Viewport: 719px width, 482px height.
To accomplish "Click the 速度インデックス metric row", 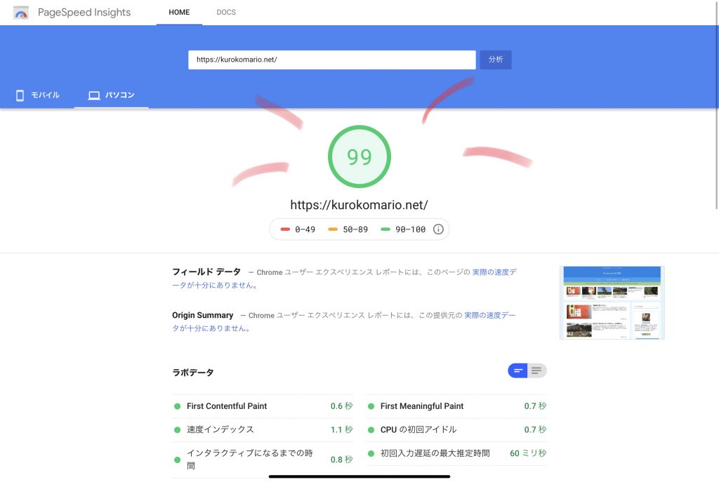I will (263, 429).
